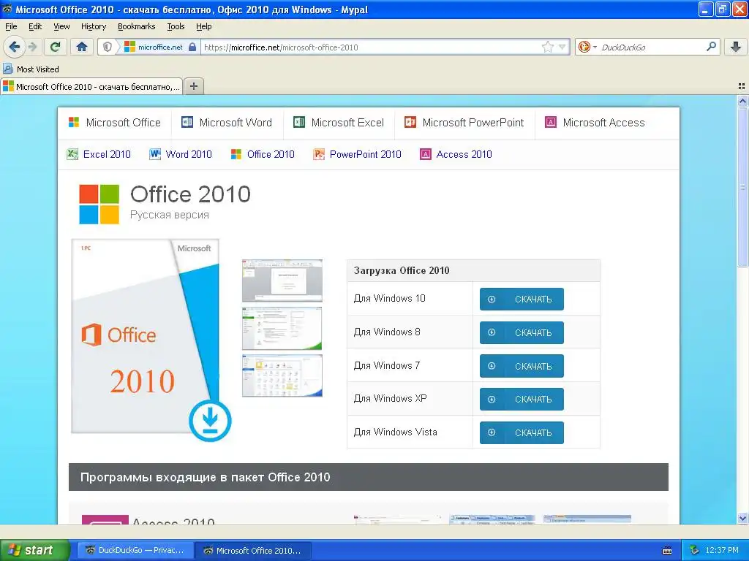Click the search magnifier icon
The width and height of the screenshot is (749, 561).
(711, 47)
